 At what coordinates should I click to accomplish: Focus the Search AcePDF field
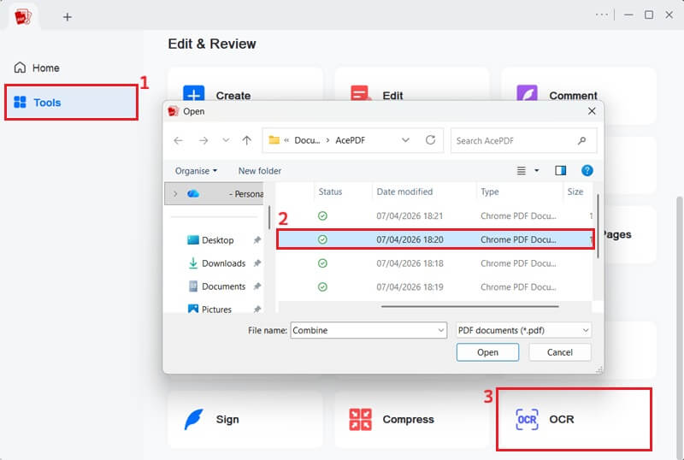(x=523, y=140)
